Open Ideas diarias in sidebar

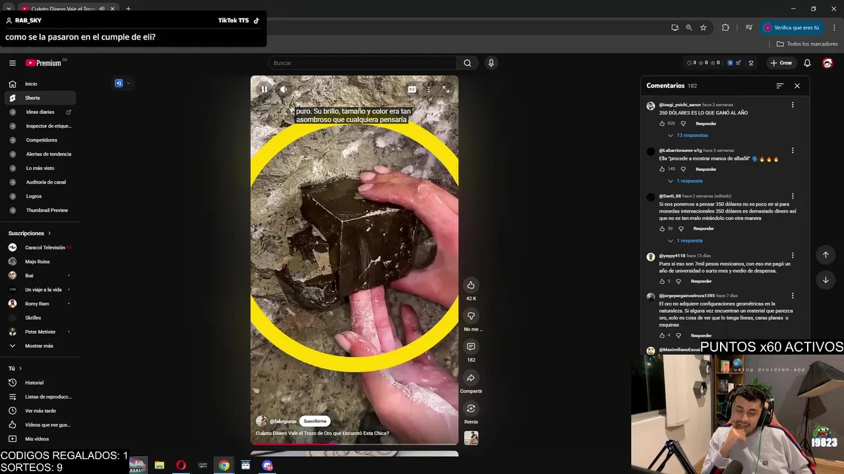(x=40, y=112)
